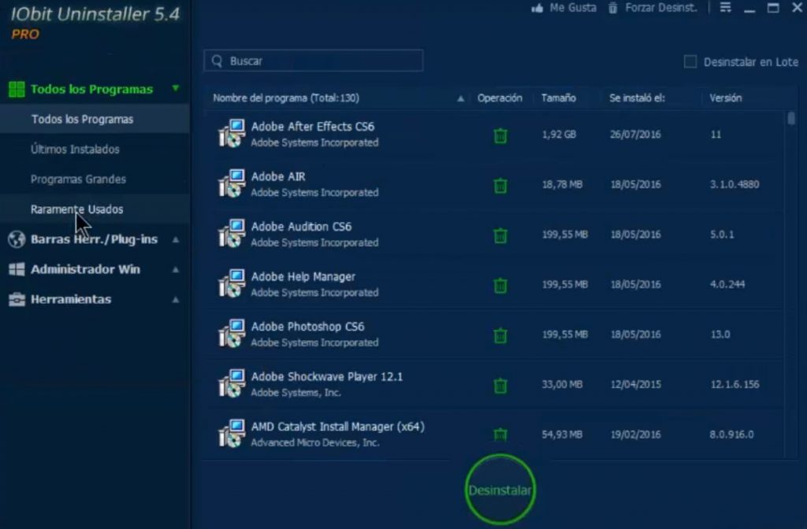Click the trash icon for AMD Catalyst Install Manager
Screen dimensions: 807x529
coord(500,435)
